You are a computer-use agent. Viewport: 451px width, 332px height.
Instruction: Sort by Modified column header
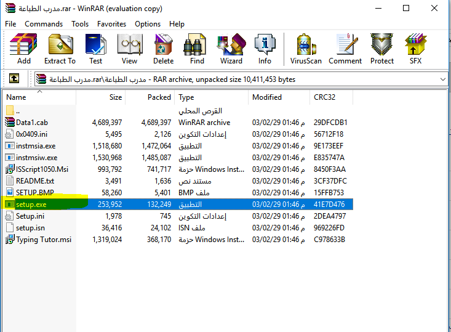[279, 97]
